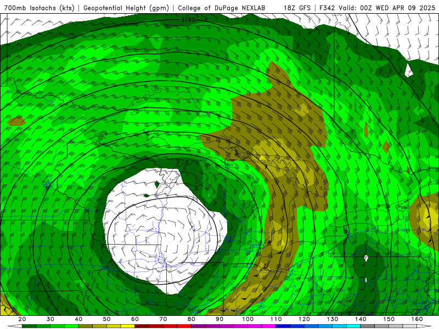The height and width of the screenshot is (329, 439).
Task: Click the legend value '40'
Action: [78, 319]
